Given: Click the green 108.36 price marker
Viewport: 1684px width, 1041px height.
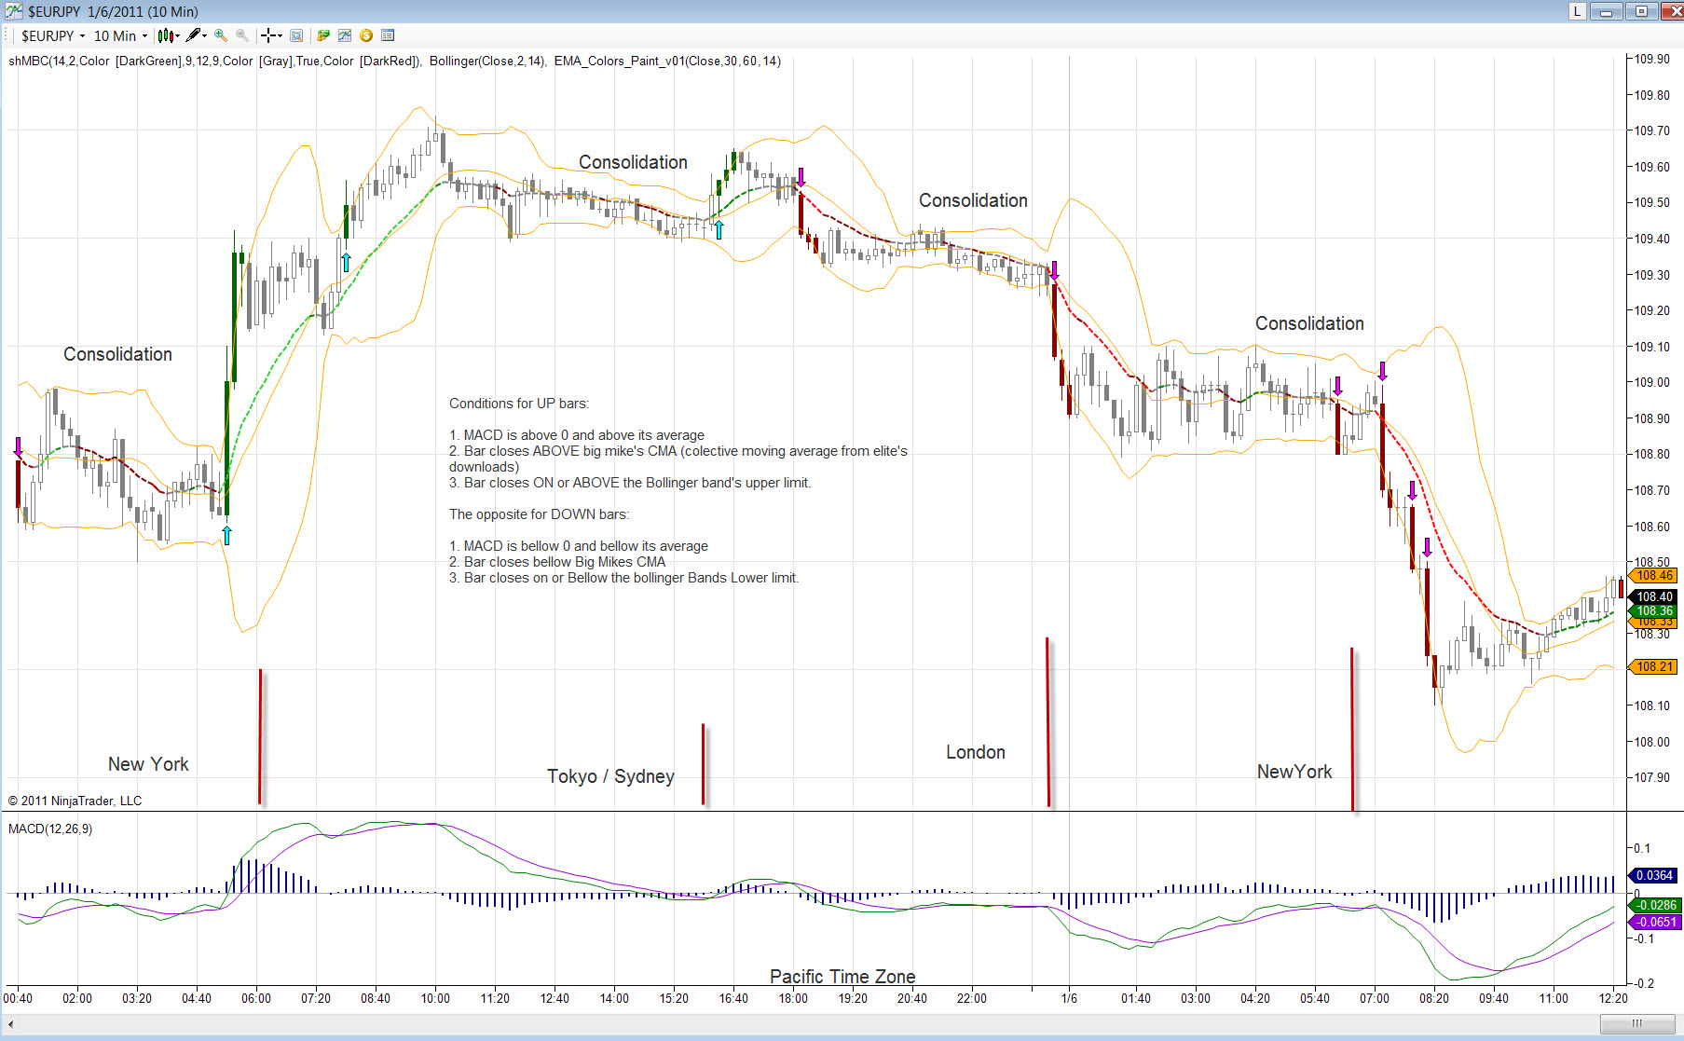Looking at the screenshot, I should click(1653, 611).
